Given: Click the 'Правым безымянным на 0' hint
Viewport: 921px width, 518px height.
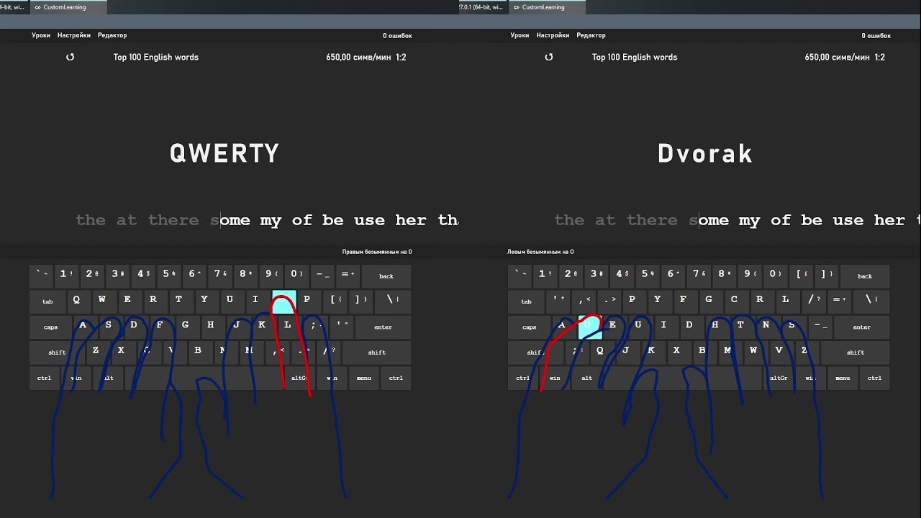Looking at the screenshot, I should (377, 252).
